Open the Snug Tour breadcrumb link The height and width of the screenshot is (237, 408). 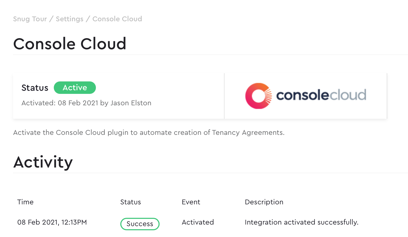pyautogui.click(x=30, y=19)
